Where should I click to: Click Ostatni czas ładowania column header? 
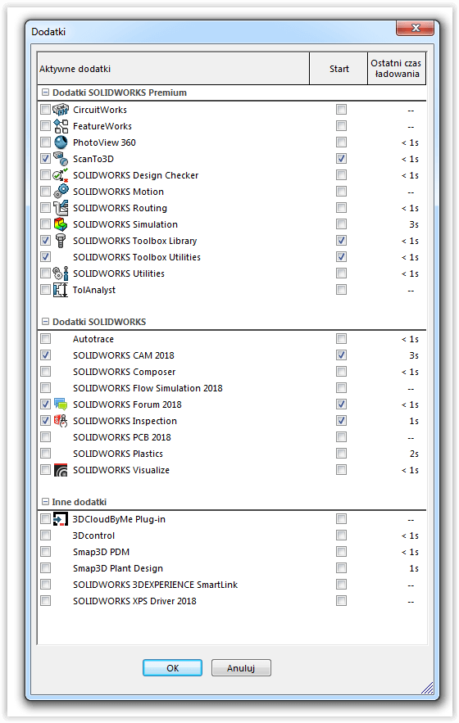tap(397, 69)
